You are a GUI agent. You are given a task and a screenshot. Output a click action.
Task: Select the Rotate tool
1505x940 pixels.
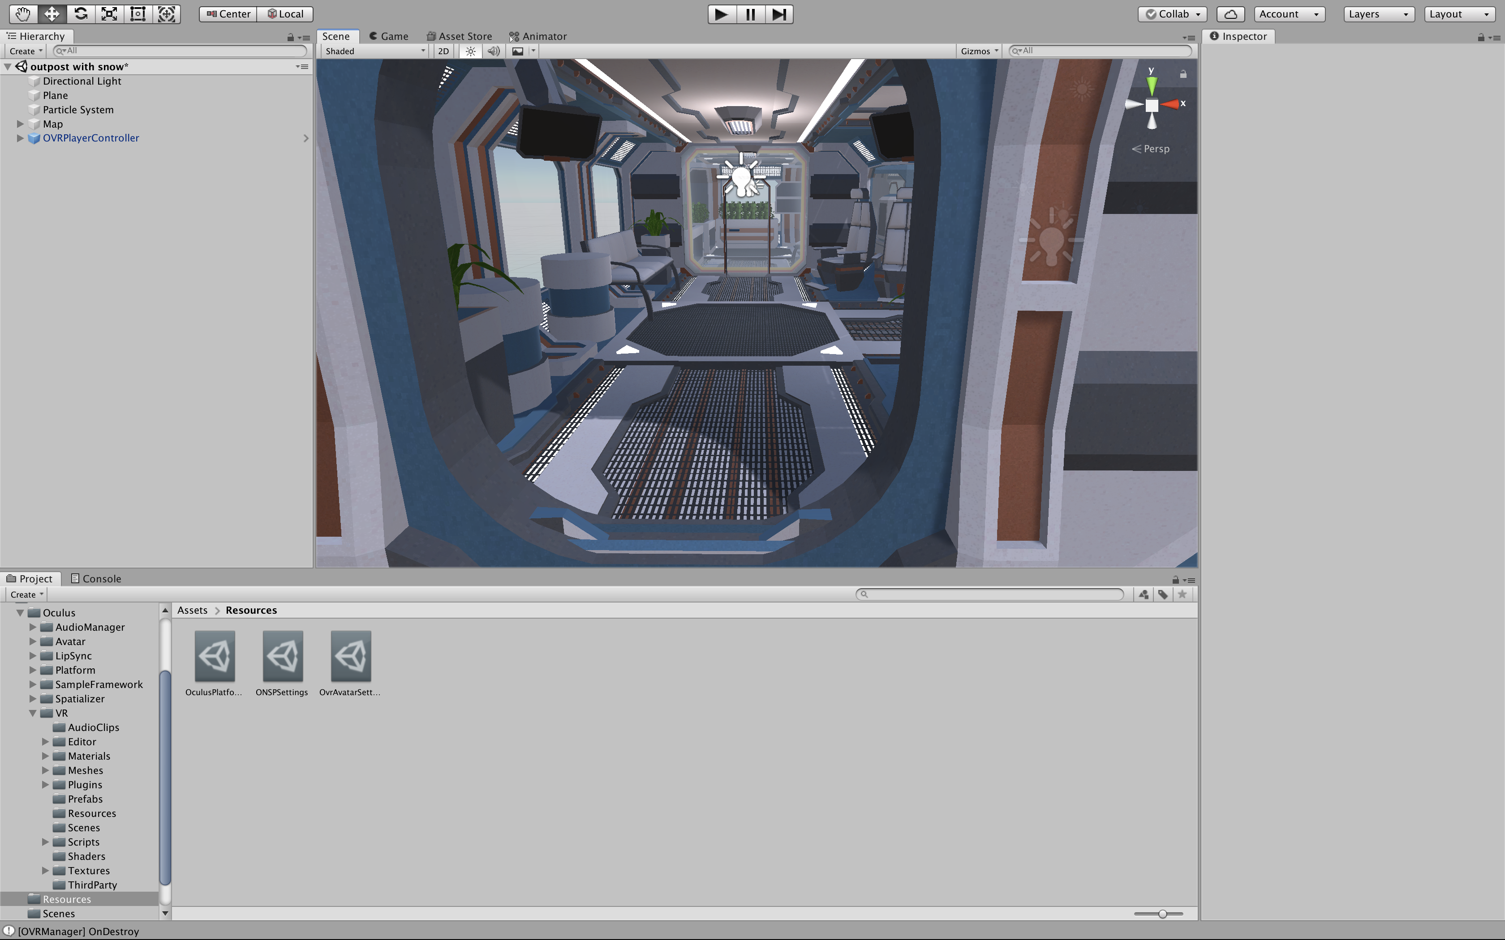click(x=80, y=14)
